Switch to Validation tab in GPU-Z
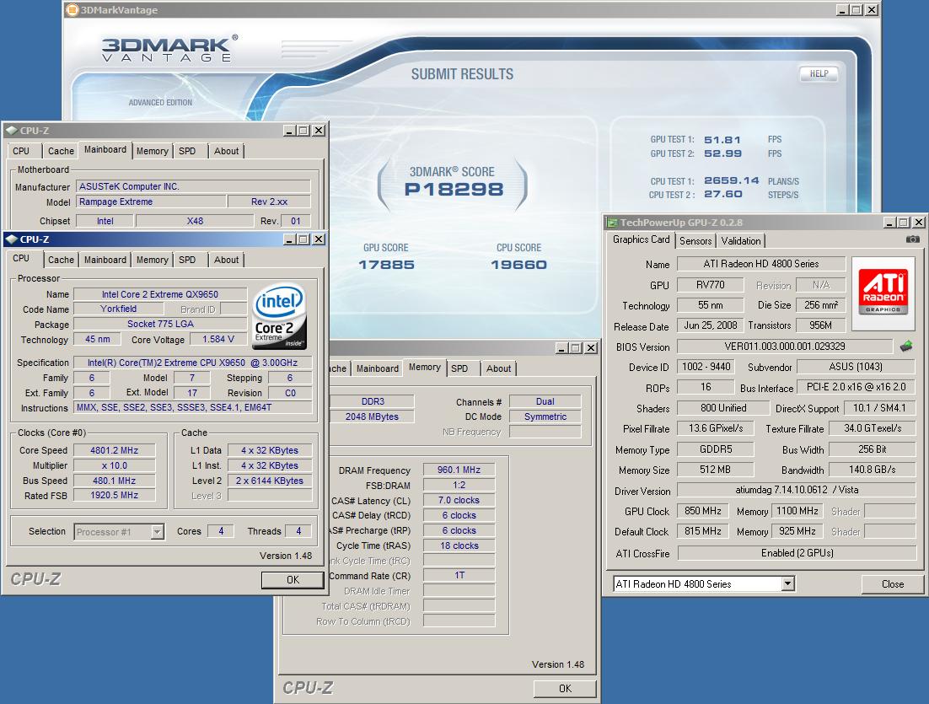This screenshot has height=704, width=929. click(x=741, y=240)
